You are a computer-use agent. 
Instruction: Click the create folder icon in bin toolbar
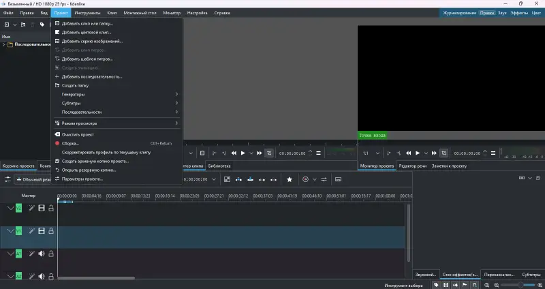click(x=23, y=25)
